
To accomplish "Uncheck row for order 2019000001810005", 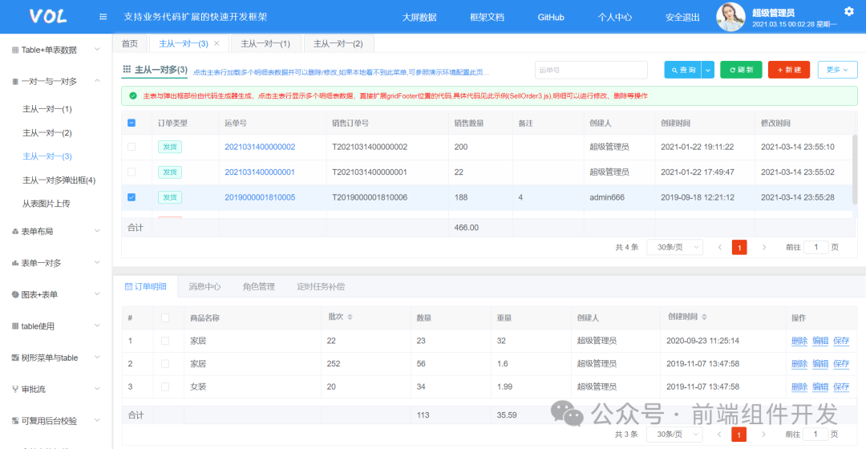I will point(132,197).
